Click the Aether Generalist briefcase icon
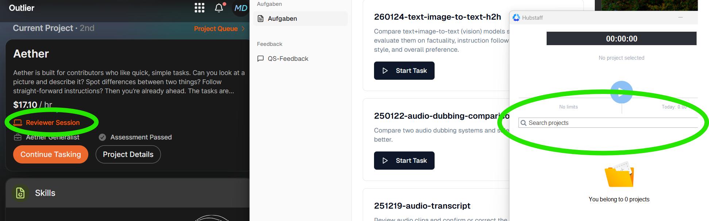 (x=18, y=137)
